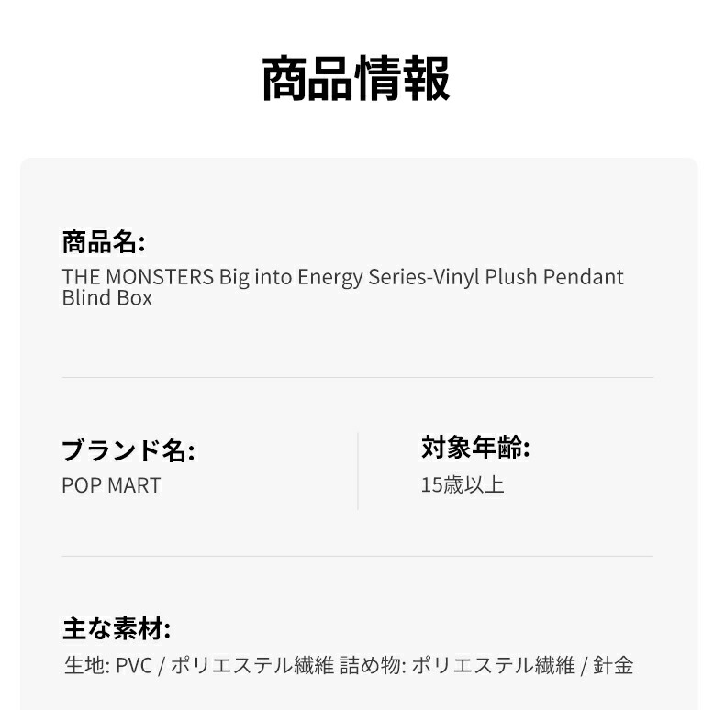Viewport: 725px width, 710px height.
Task: Click the horizontal divider below the product name
Action: point(357,377)
